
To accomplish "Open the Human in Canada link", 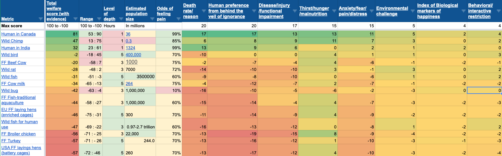I will pyautogui.click(x=18, y=34).
